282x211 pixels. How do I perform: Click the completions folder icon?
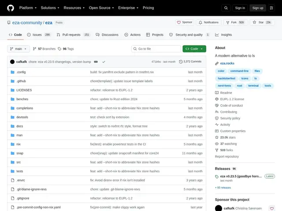click(13, 108)
